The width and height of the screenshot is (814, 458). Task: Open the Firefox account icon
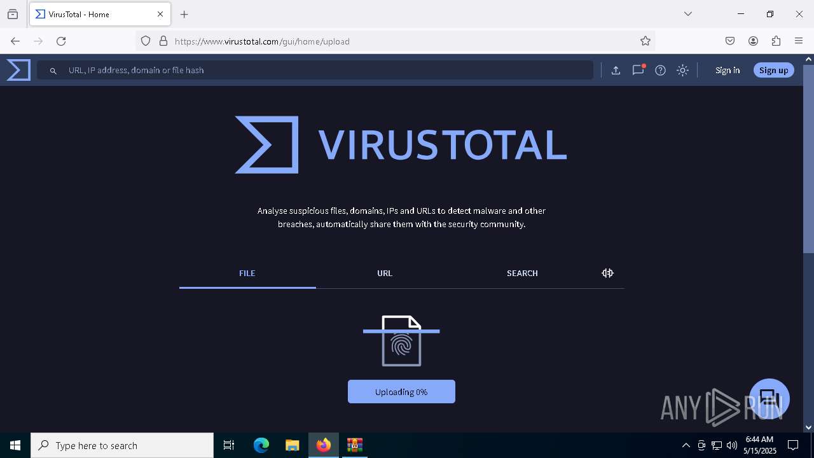pos(753,41)
